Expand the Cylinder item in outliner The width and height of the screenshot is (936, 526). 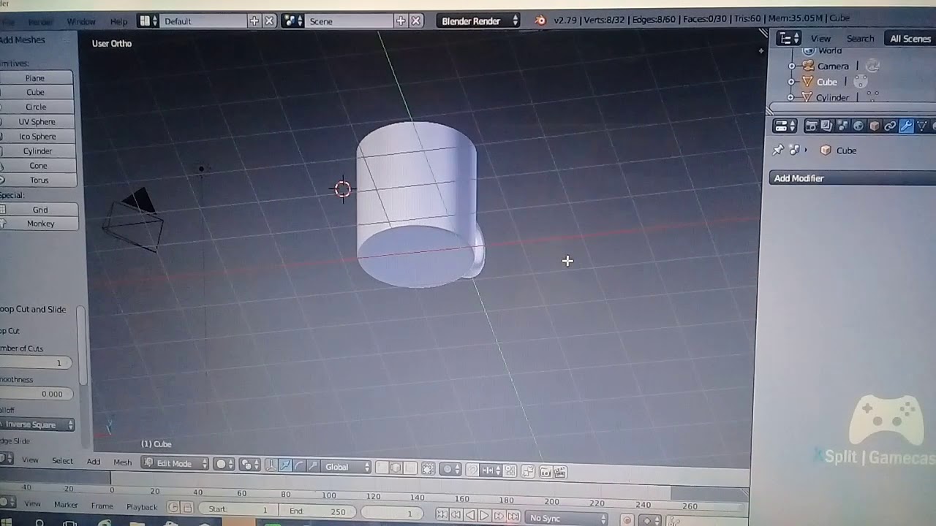click(x=790, y=97)
